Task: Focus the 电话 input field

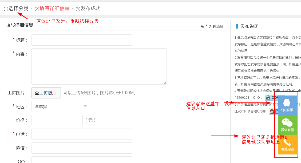Action: point(82,134)
